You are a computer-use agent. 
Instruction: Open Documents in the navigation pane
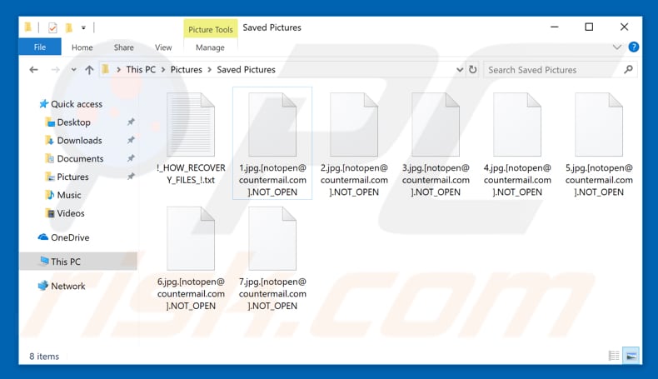pos(80,158)
